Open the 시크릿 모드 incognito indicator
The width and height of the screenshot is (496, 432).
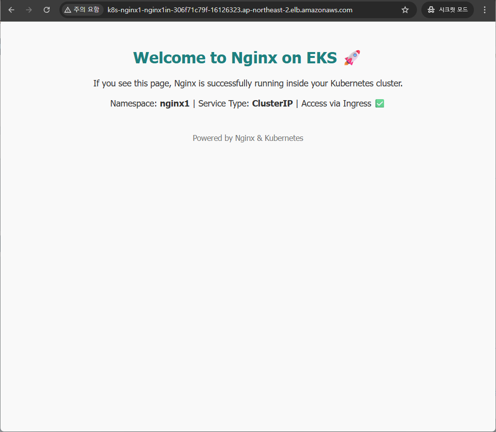(447, 10)
